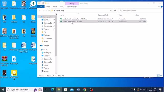Screen dimensions: 164x92
Task: Sort by Date modified column header
Action: click(103, 15)
